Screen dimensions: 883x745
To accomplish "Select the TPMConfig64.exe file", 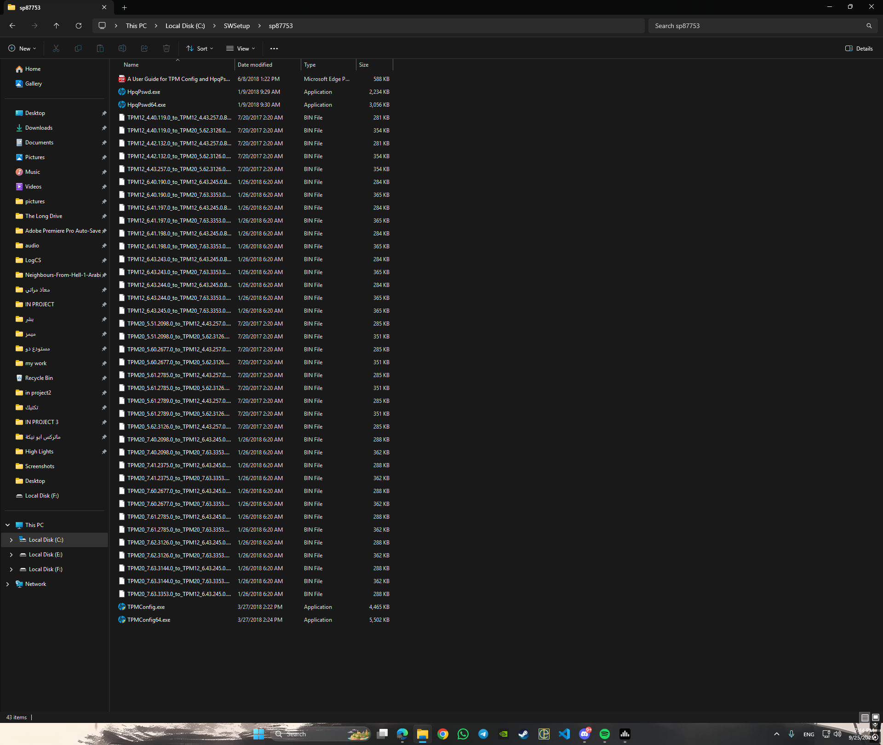I will pos(149,620).
